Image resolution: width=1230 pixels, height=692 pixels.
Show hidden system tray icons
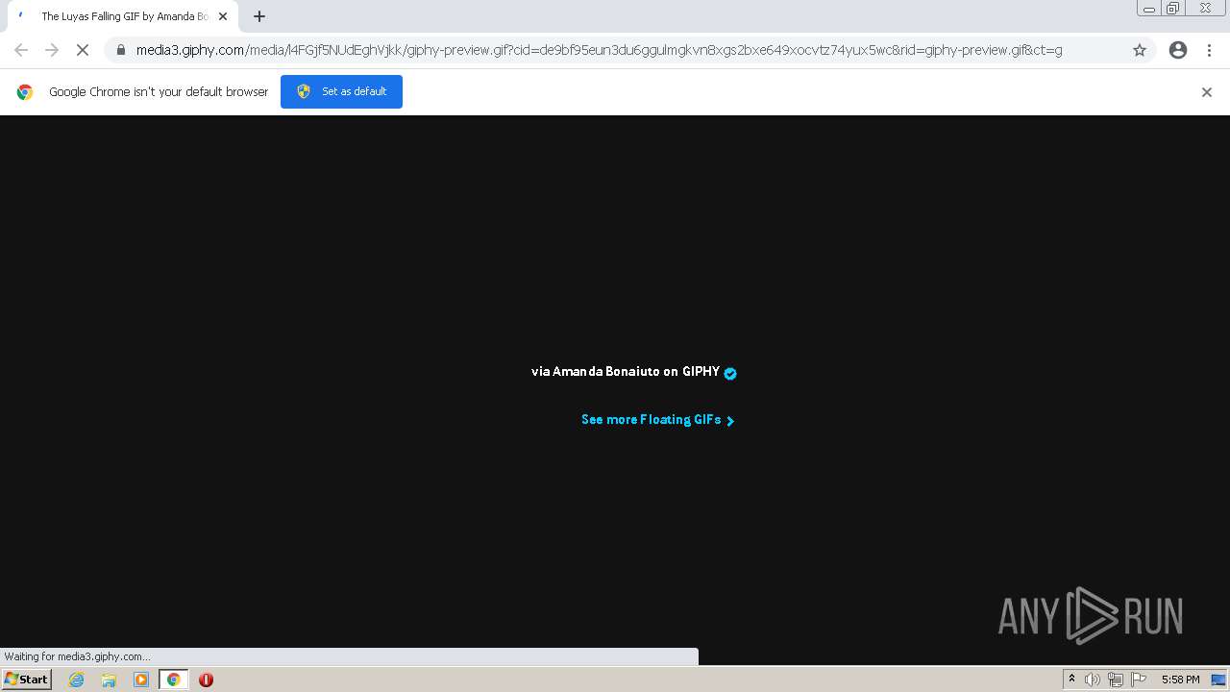pyautogui.click(x=1071, y=680)
